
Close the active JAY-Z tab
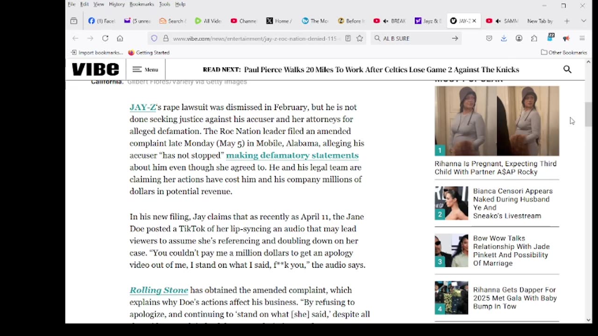click(474, 21)
